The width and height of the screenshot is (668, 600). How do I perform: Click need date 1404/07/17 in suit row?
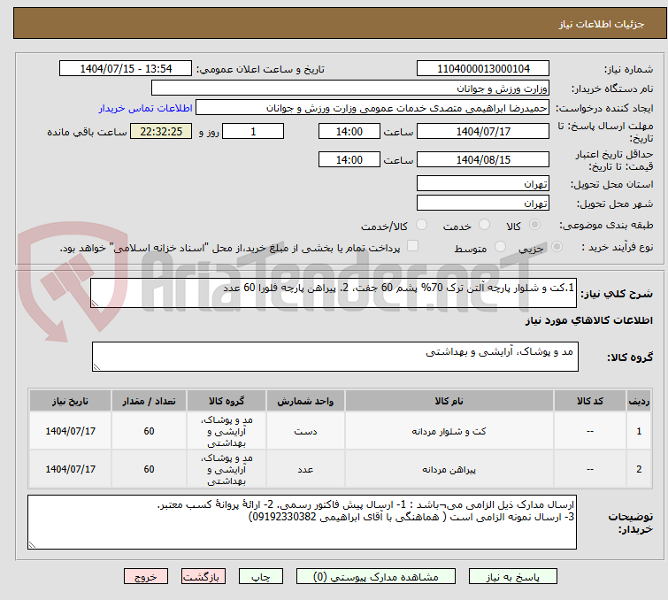click(70, 431)
